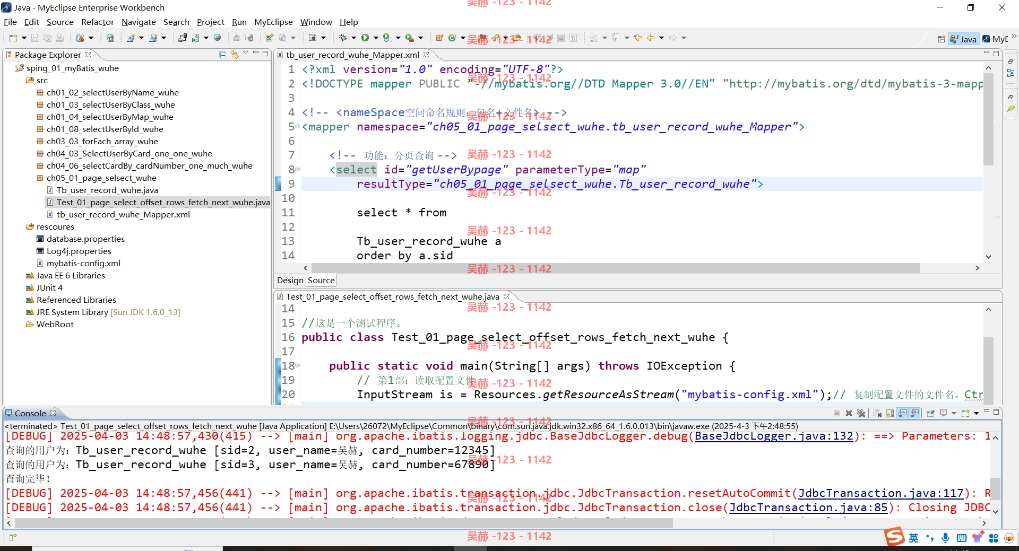
Task: Toggle Sogou punctuation mode icon
Action: point(929,538)
